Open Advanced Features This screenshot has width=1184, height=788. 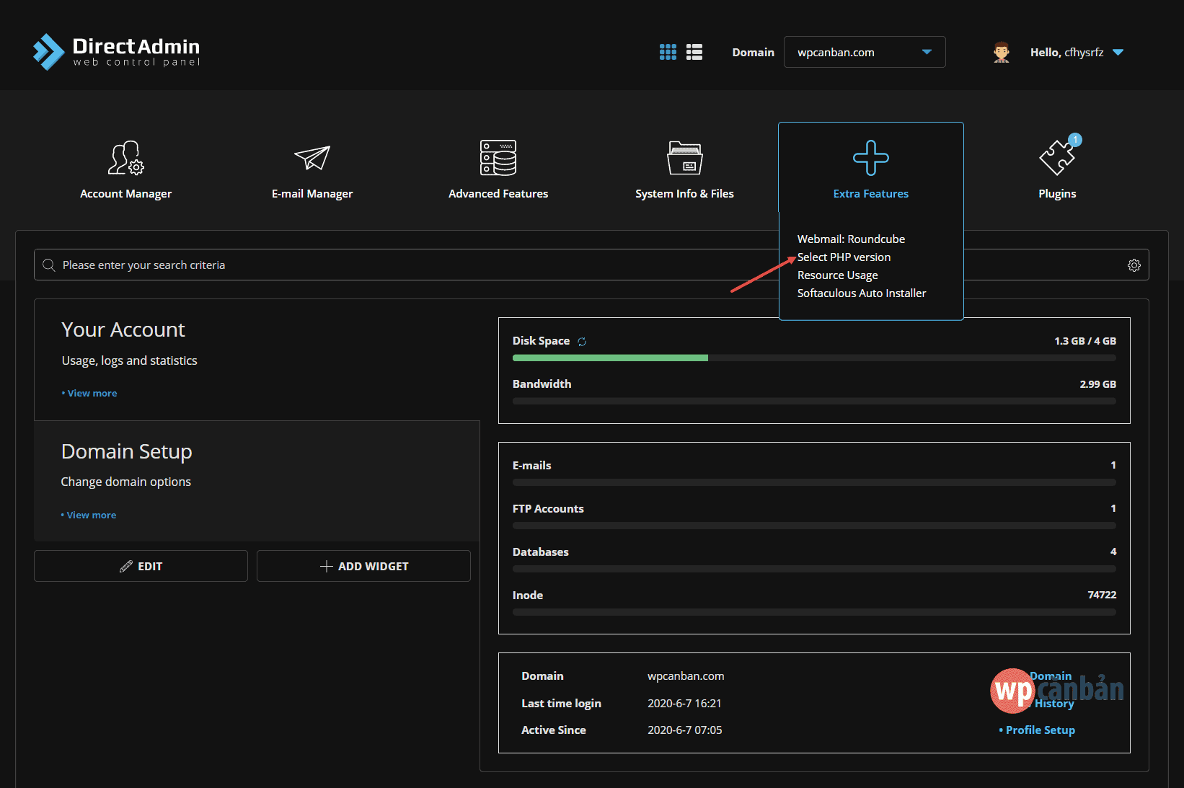point(498,169)
